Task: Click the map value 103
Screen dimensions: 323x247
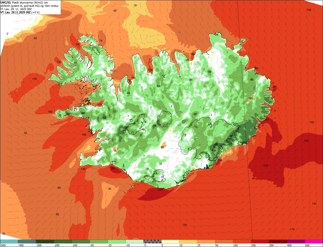Action: [x=251, y=98]
